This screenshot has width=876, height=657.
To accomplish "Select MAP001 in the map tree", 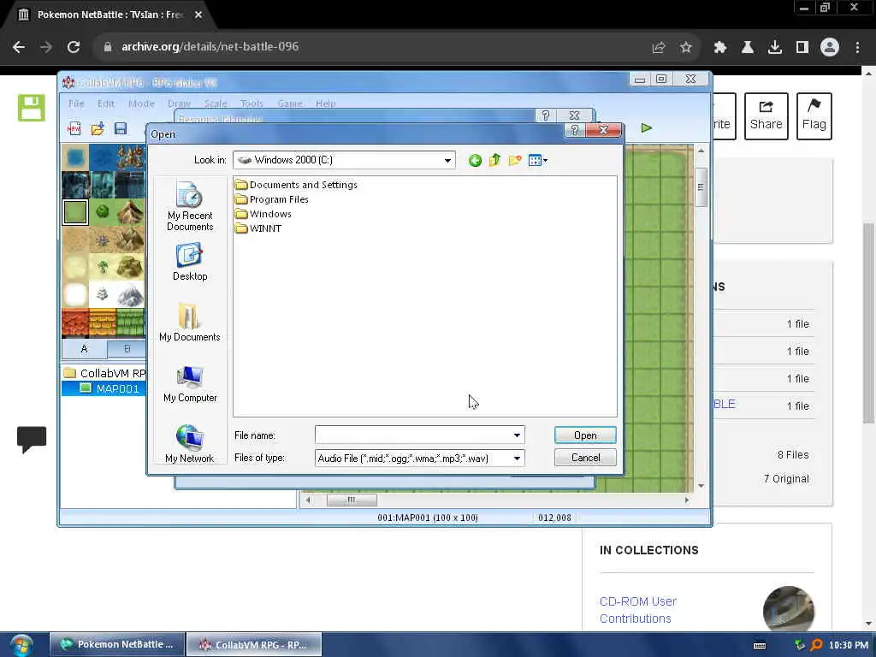I will pyautogui.click(x=110, y=389).
